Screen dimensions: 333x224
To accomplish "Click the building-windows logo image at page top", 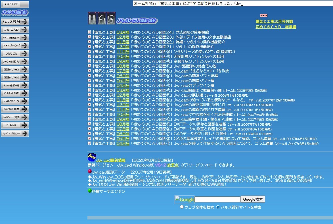I will tap(102, 18).
